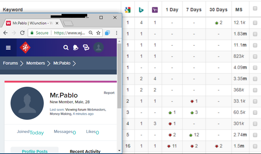Check the box for the 11.1m row

(255, 45)
